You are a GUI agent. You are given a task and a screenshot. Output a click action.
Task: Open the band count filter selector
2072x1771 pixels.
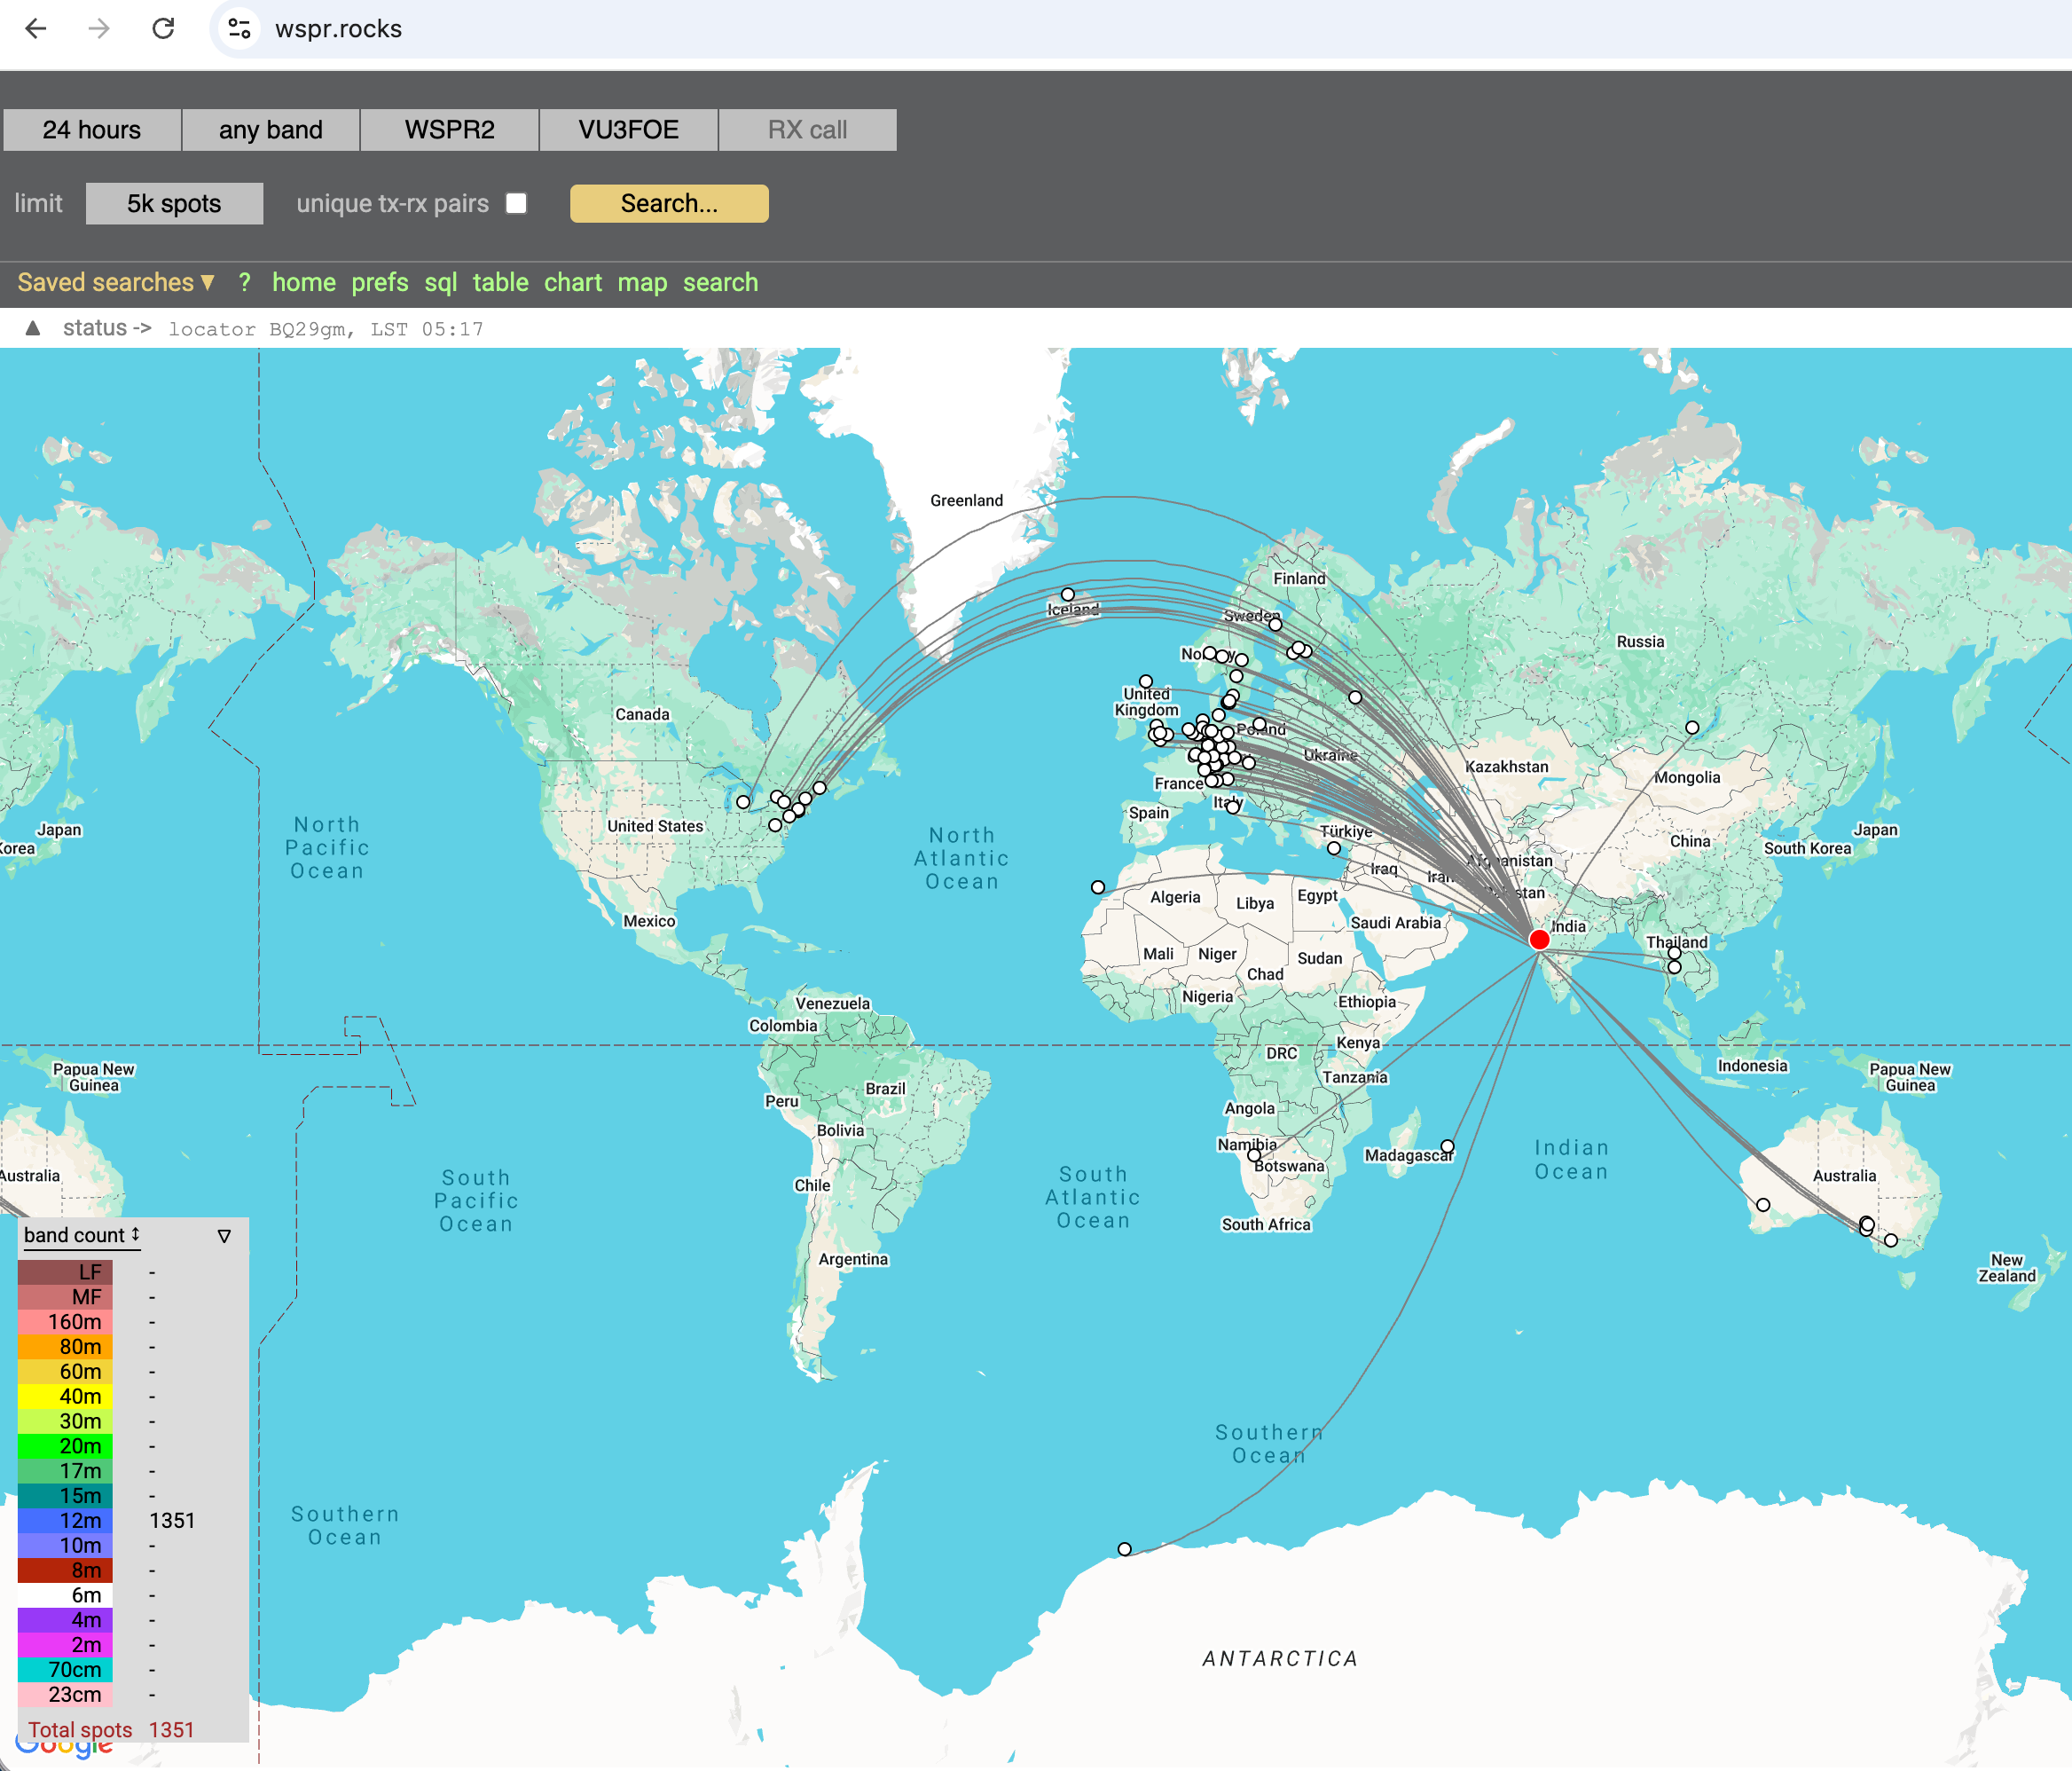pos(223,1235)
